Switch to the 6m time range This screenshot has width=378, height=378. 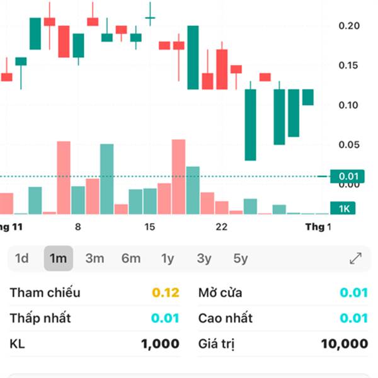point(131,258)
